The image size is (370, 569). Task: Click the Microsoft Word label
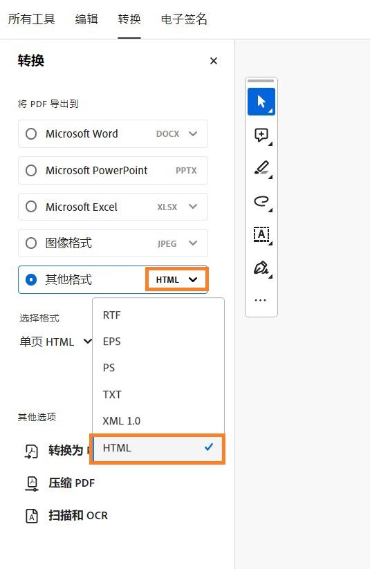(x=82, y=134)
